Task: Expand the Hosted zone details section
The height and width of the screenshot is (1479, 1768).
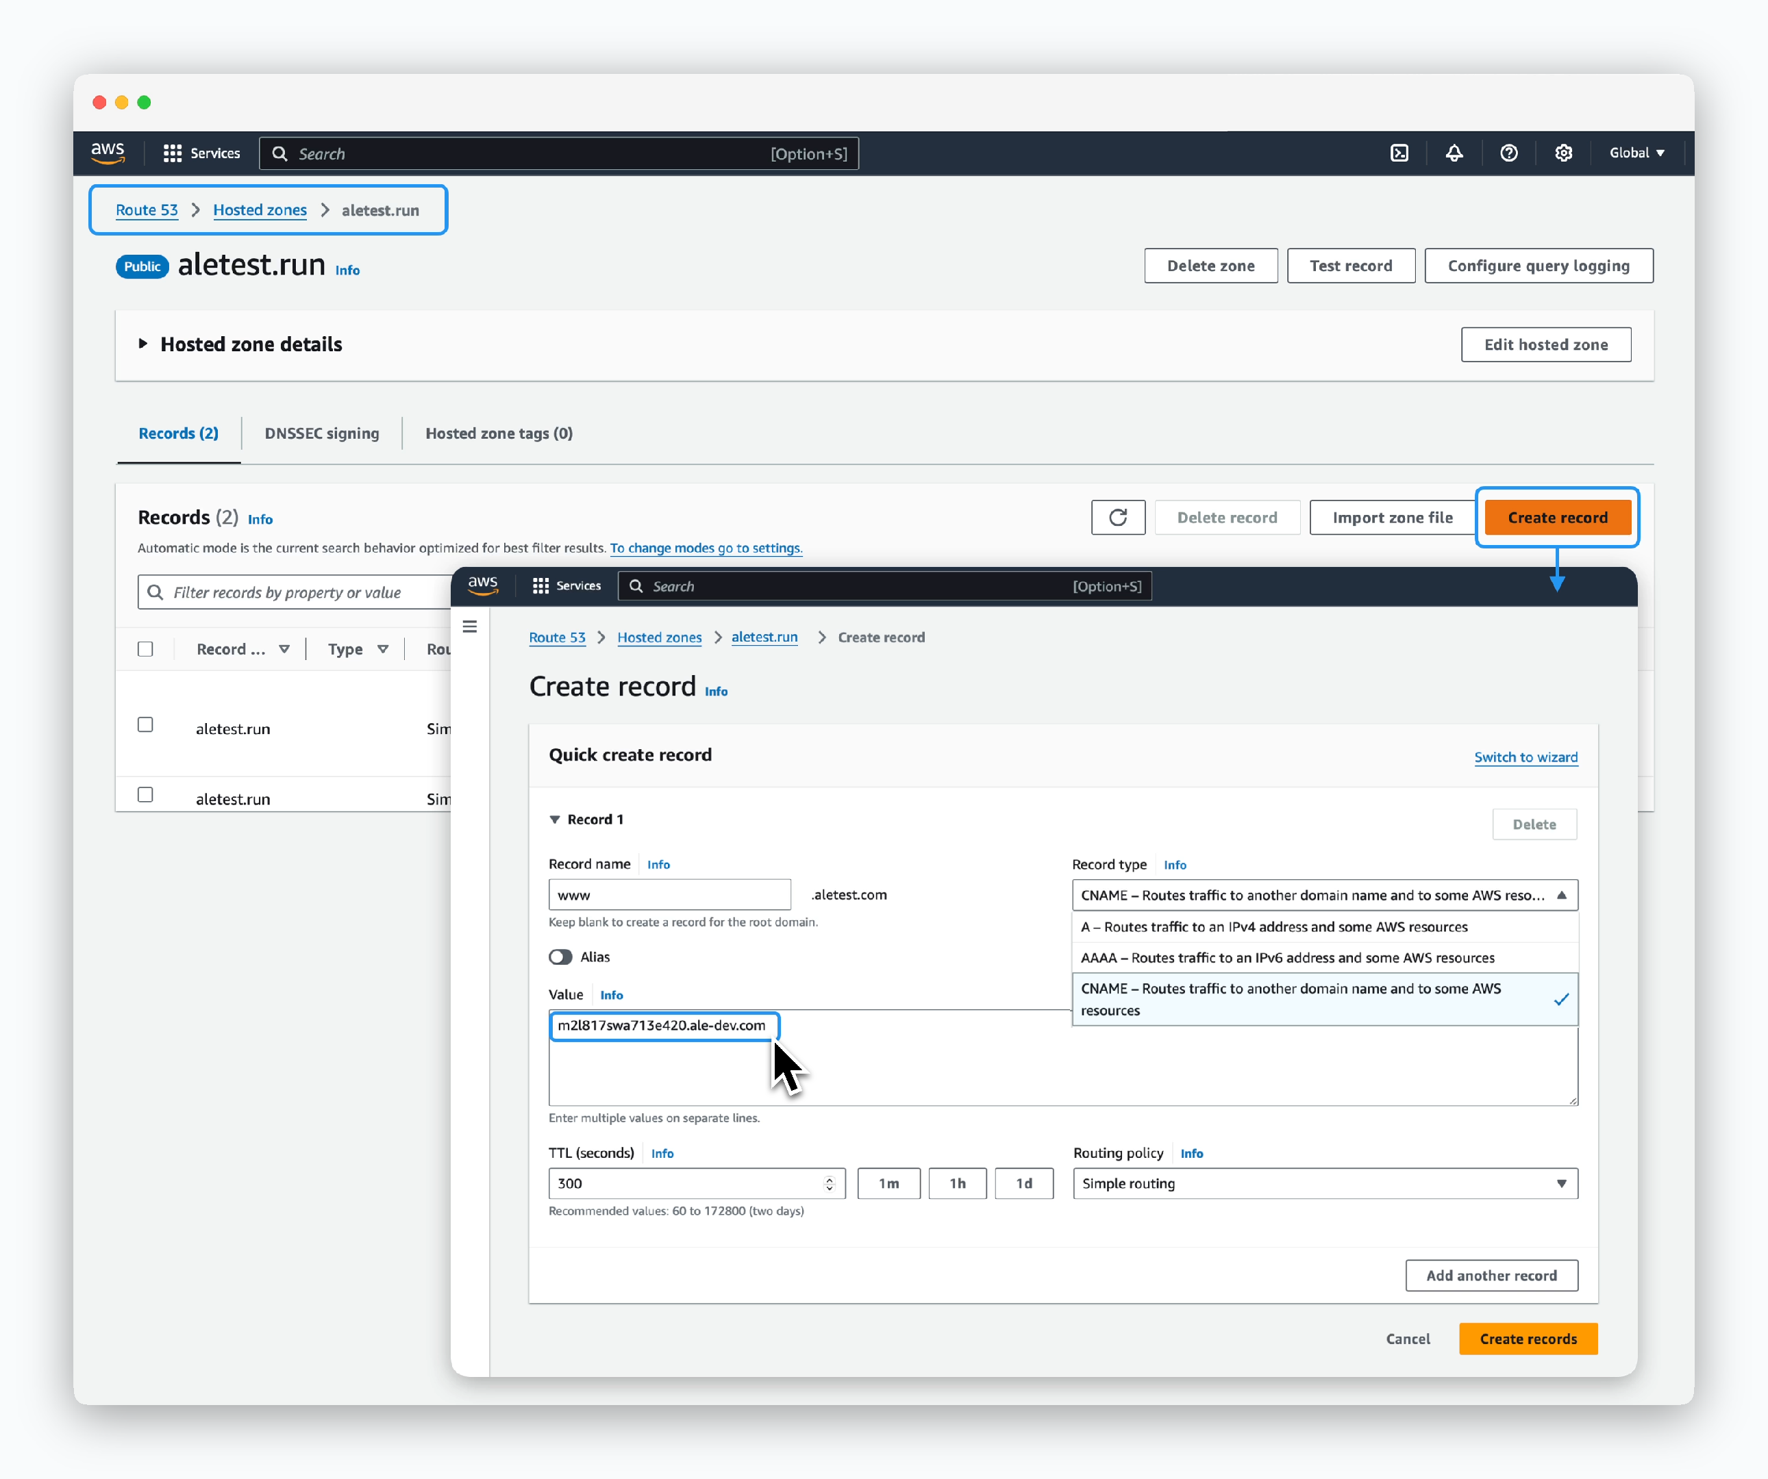Action: pyautogui.click(x=142, y=344)
